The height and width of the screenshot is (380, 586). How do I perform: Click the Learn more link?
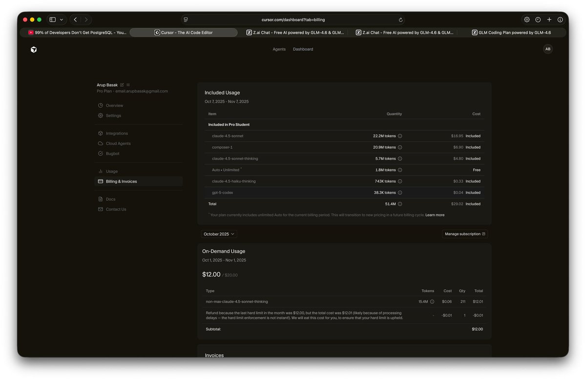(x=435, y=215)
